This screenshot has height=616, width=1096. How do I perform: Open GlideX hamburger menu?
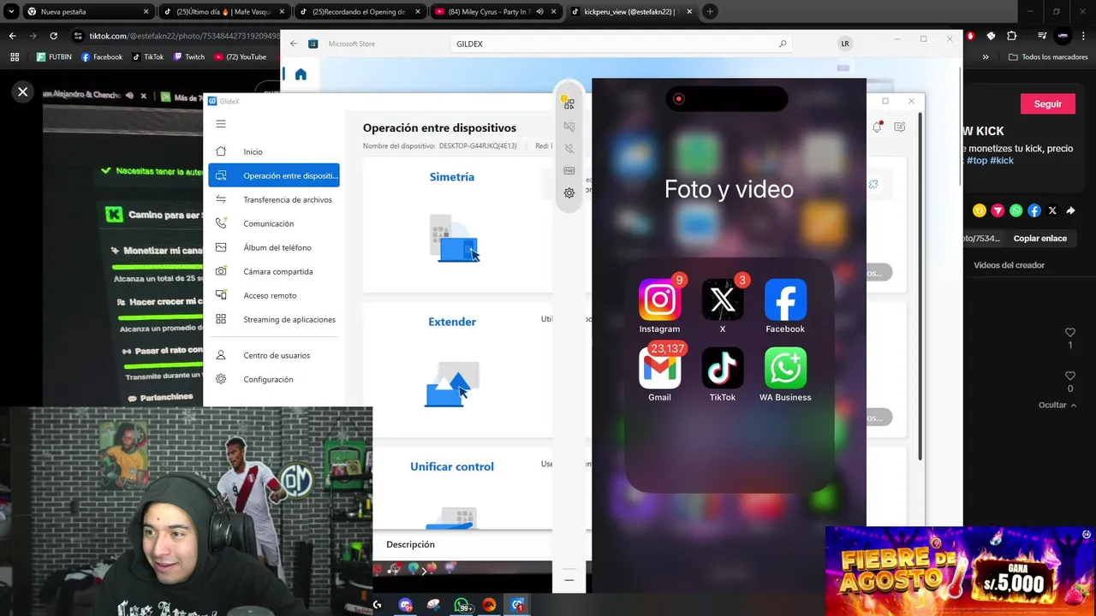(x=221, y=124)
